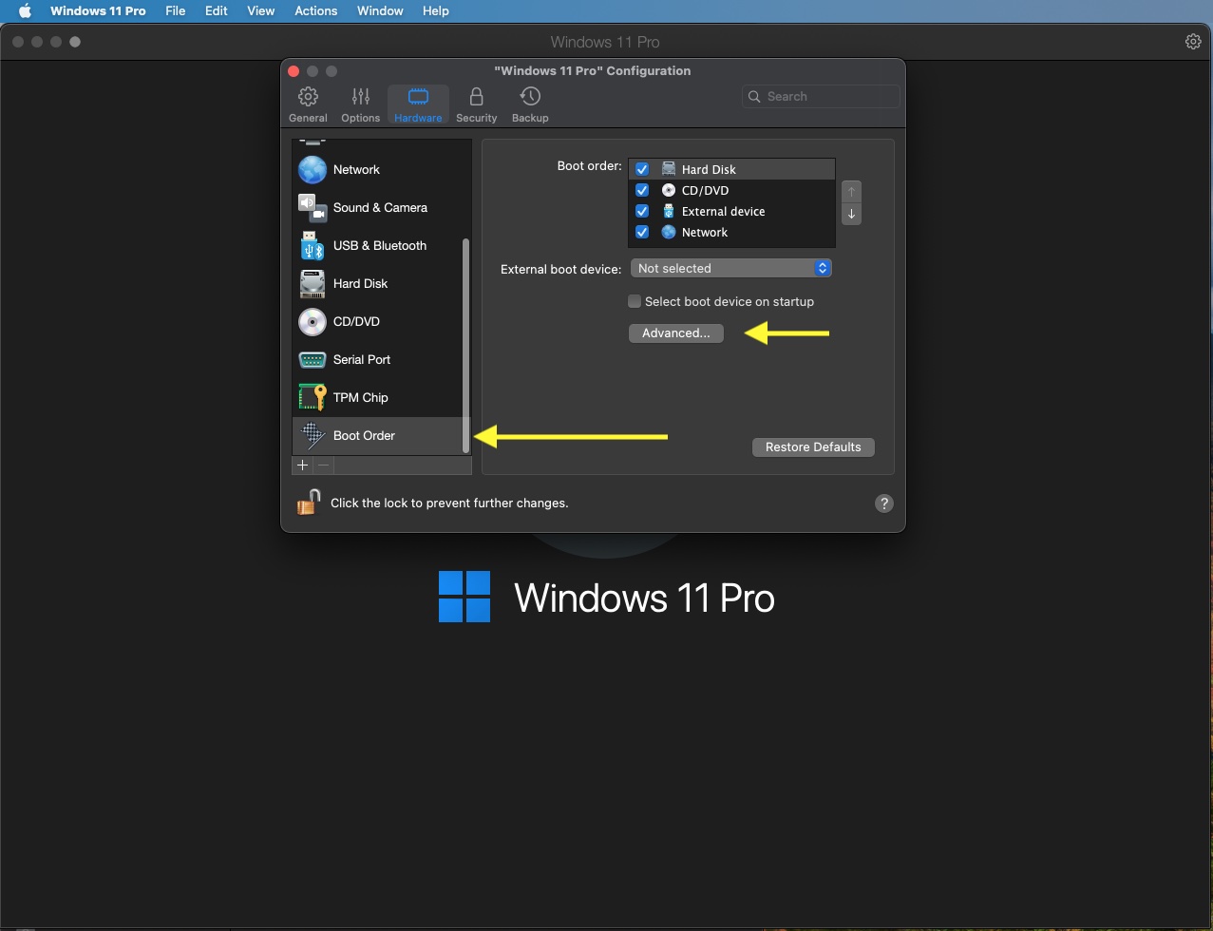Screen dimensions: 1213x931
Task: Click Restore Defaults button
Action: click(x=813, y=446)
